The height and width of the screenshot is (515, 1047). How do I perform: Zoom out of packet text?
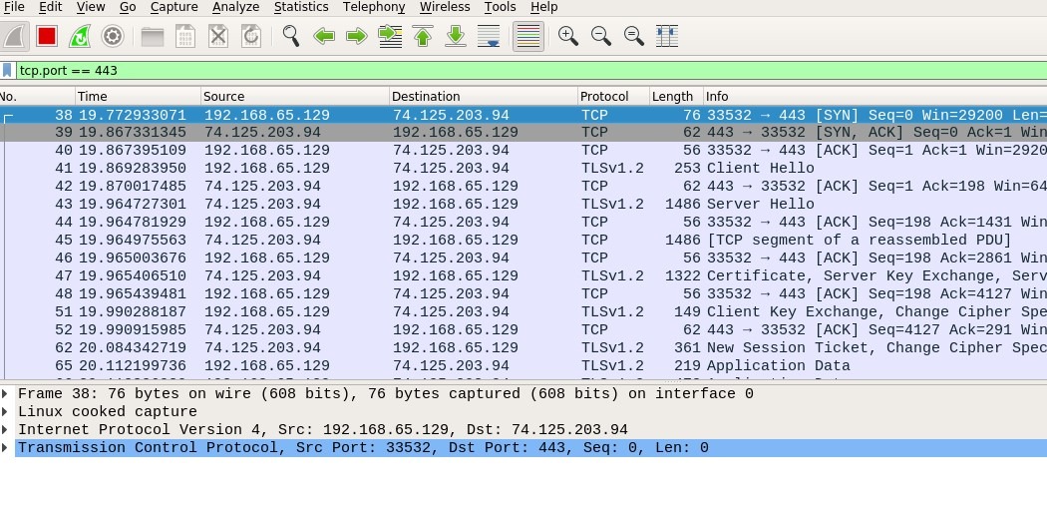click(601, 36)
